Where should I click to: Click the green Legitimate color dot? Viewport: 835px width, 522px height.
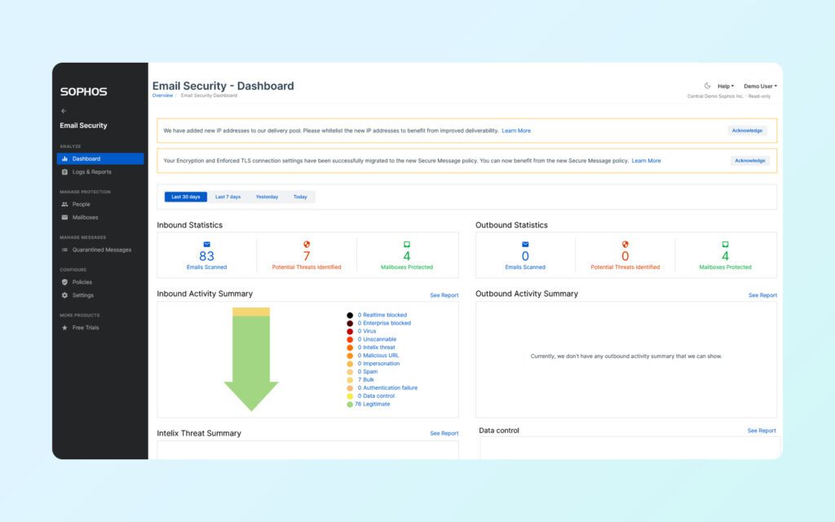coord(350,404)
